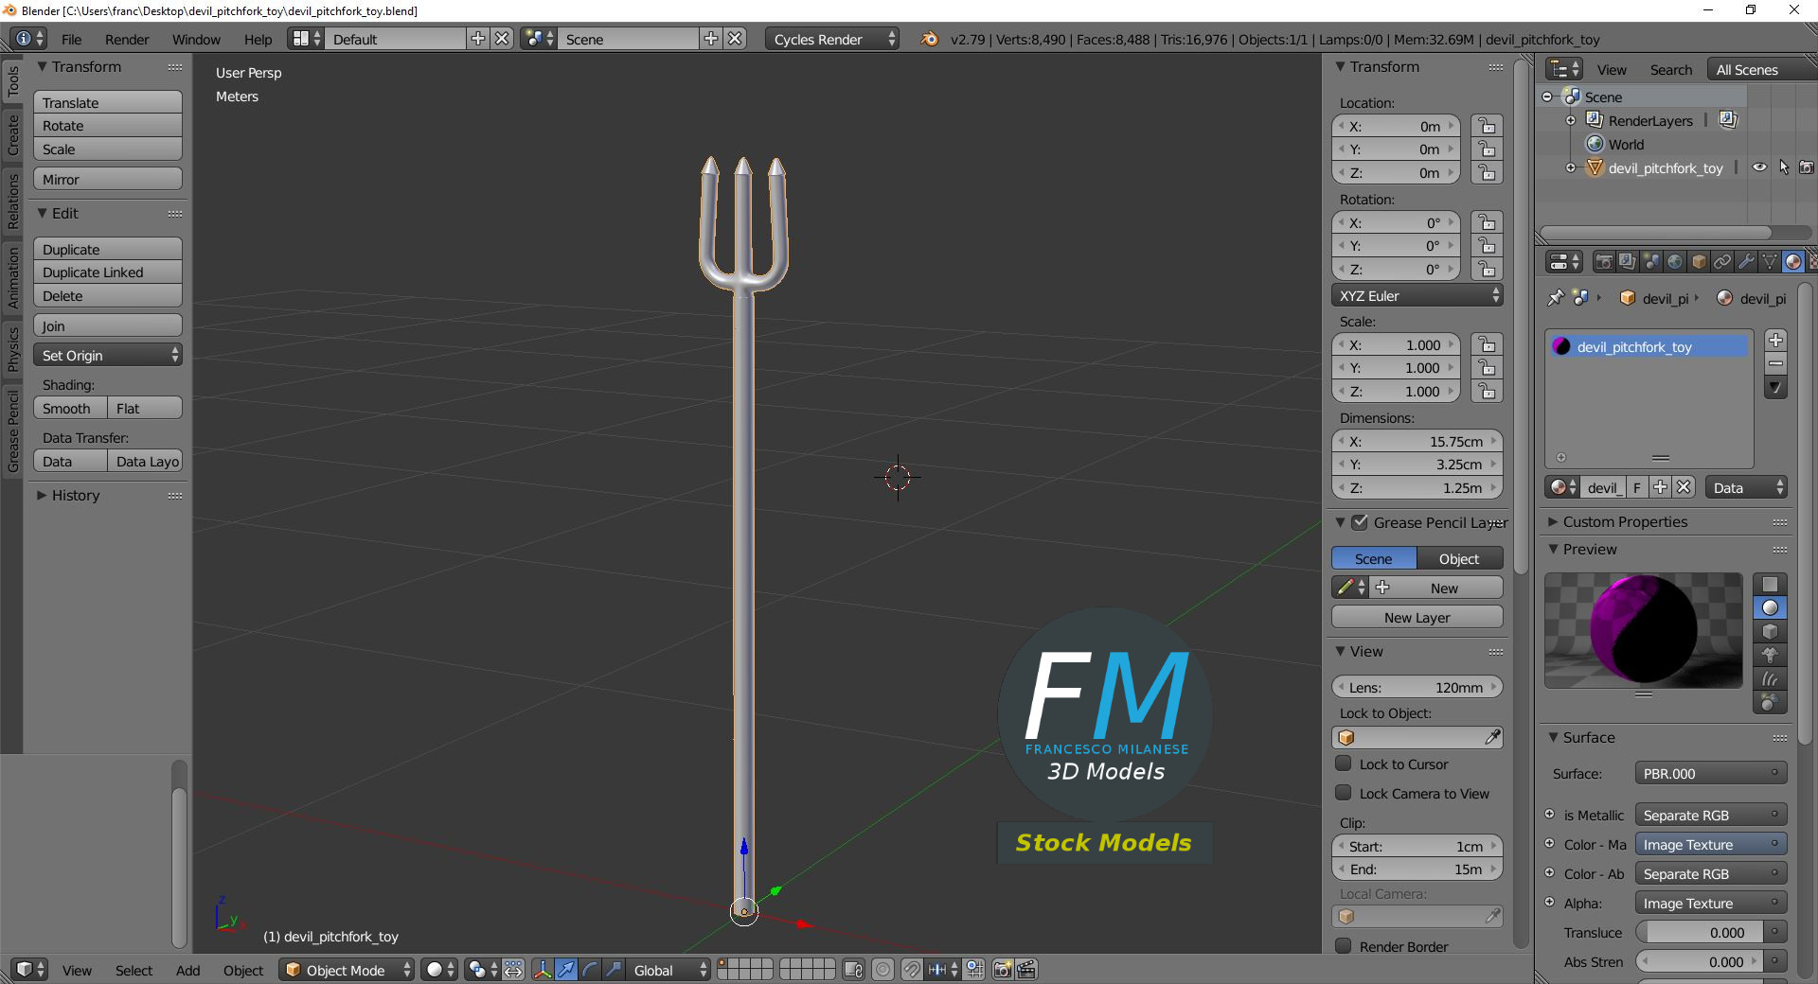Click the Lens 120mm field
Screen dimensions: 1818x984
1417,687
